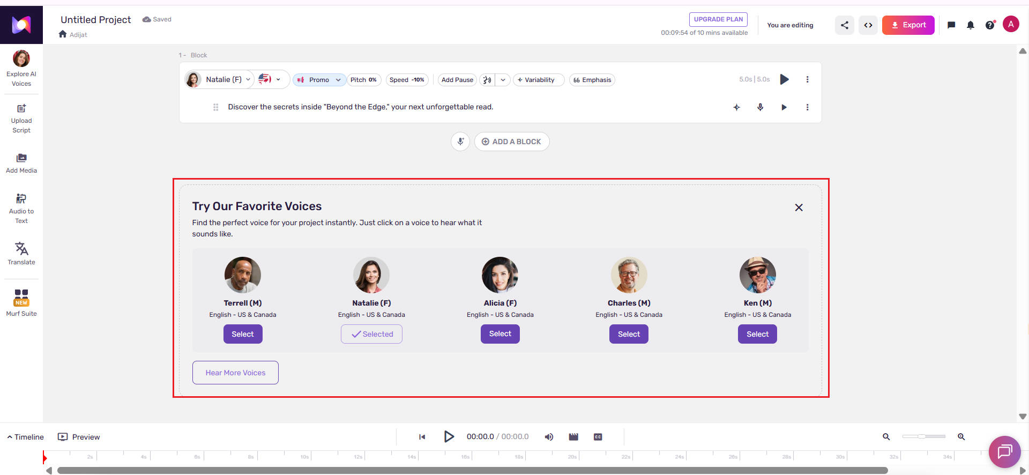Close the Try Our Favorite Voices panel
Image resolution: width=1029 pixels, height=475 pixels.
(799, 207)
